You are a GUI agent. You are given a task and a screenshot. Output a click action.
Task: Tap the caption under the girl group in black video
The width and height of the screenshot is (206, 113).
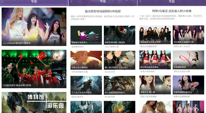(x=148, y=46)
